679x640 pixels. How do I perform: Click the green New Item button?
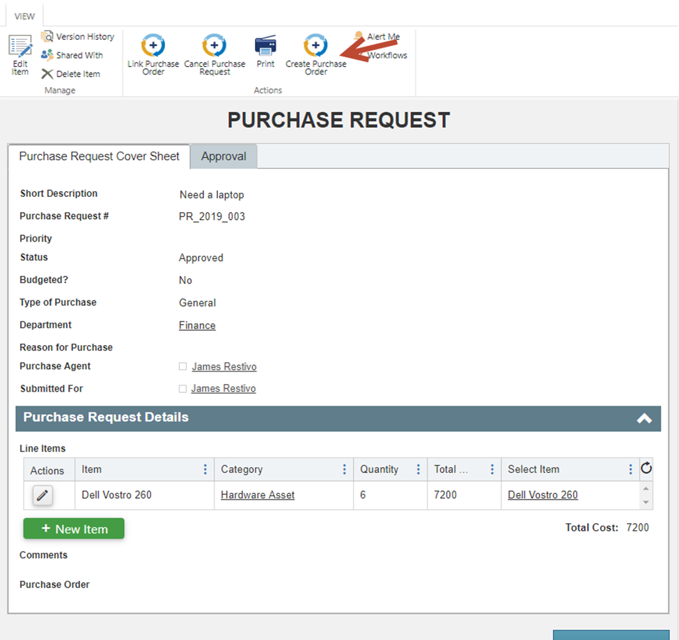point(74,529)
